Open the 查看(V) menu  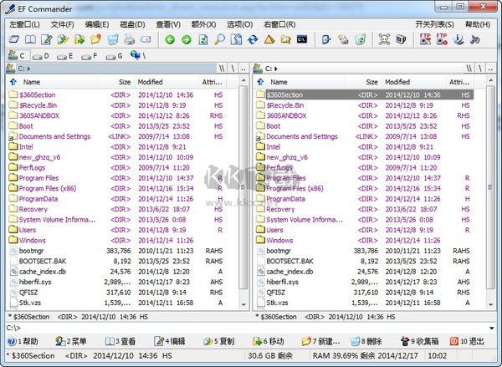tap(168, 24)
